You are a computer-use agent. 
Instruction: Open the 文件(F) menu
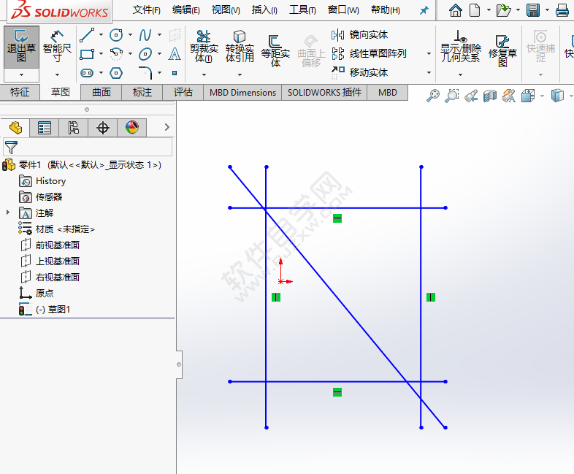[x=147, y=10]
